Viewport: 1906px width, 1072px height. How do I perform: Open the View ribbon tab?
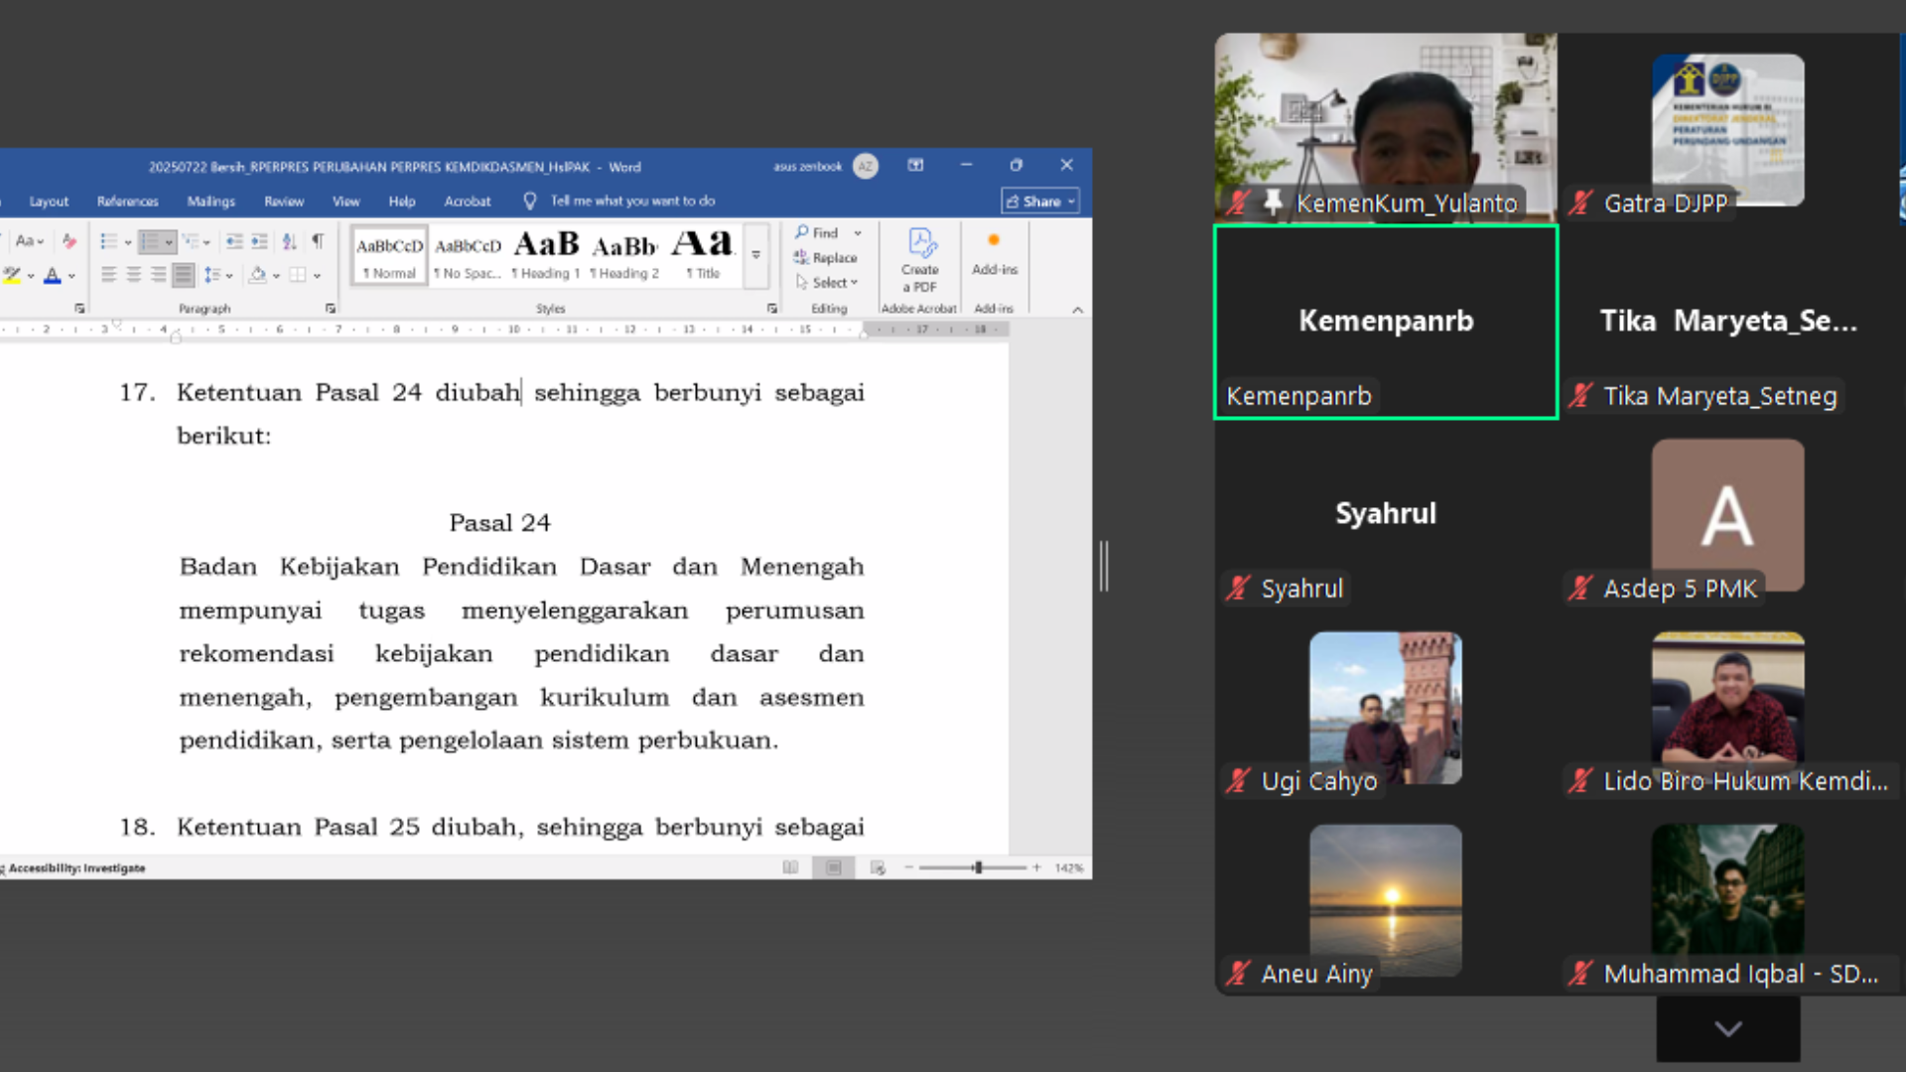345,201
